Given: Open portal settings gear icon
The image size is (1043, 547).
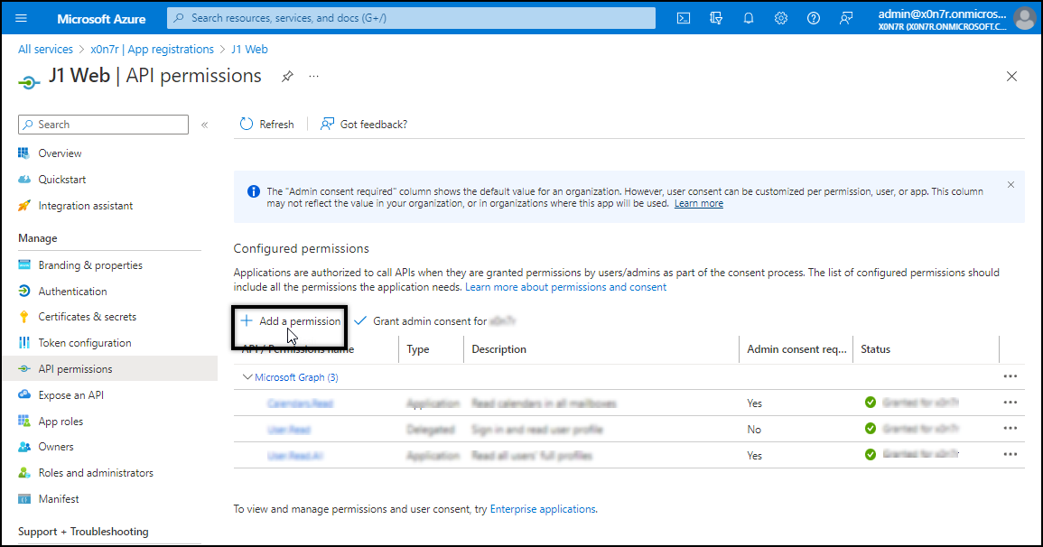Looking at the screenshot, I should point(781,18).
